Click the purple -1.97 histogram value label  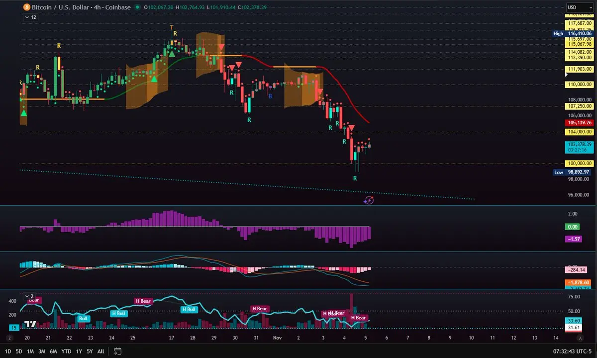pos(573,239)
